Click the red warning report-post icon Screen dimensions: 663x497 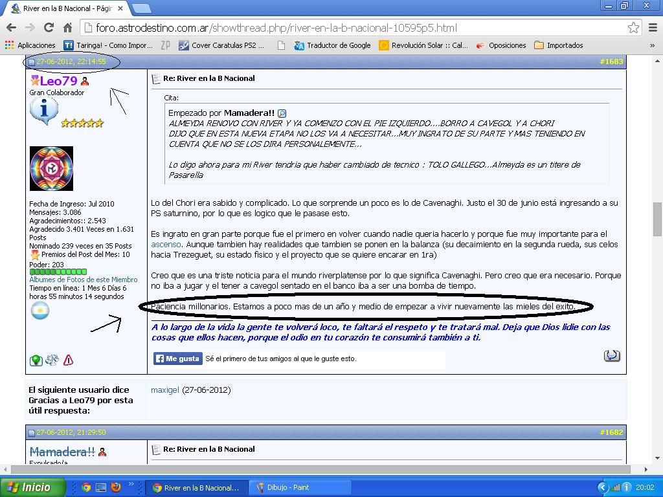[68, 360]
